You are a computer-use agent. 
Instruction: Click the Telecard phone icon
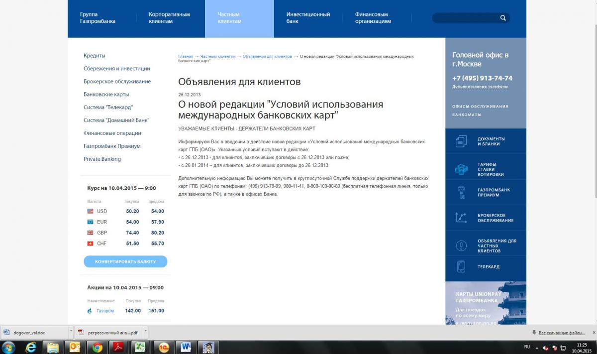[x=461, y=266]
